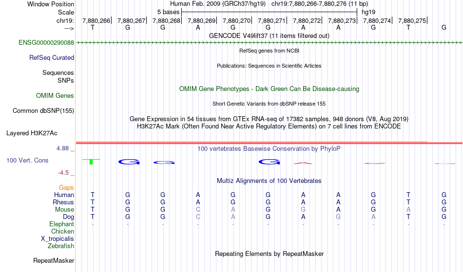Click the 100 Vert. Cons track label
The height and width of the screenshot is (272, 463).
(27, 160)
